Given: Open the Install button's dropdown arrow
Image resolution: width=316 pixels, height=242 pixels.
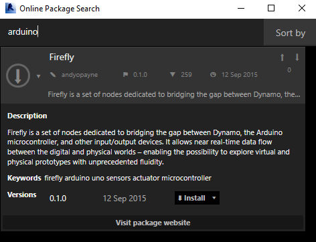Looking at the screenshot, I should (x=214, y=198).
